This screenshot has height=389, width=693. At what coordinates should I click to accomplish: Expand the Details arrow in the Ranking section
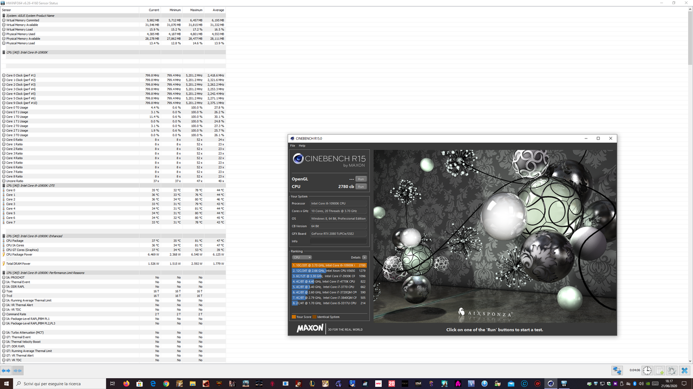(x=365, y=257)
